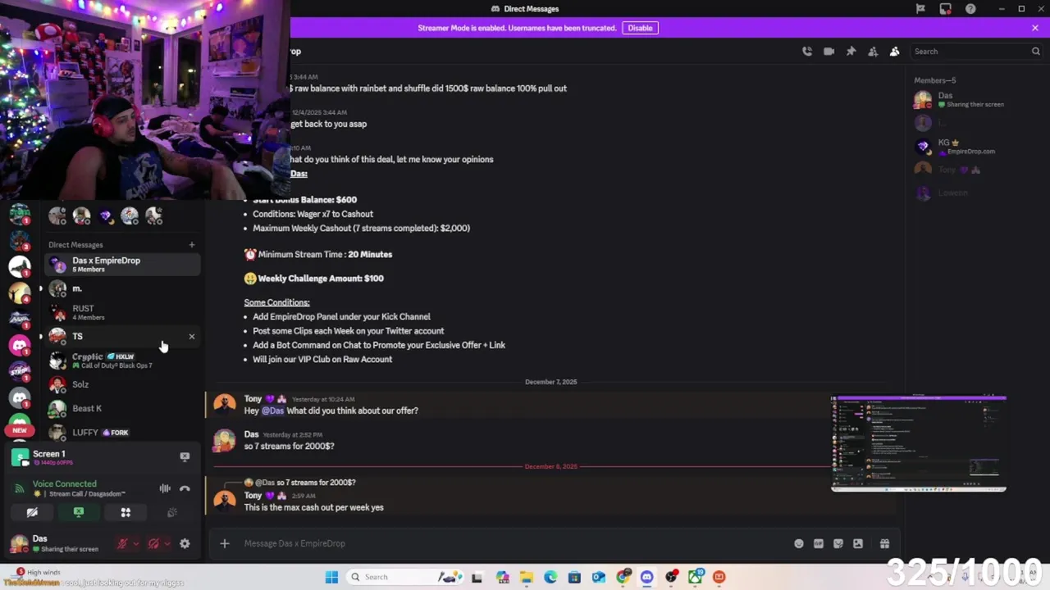Open User Settings gear
1050x590 pixels.
coord(185,543)
